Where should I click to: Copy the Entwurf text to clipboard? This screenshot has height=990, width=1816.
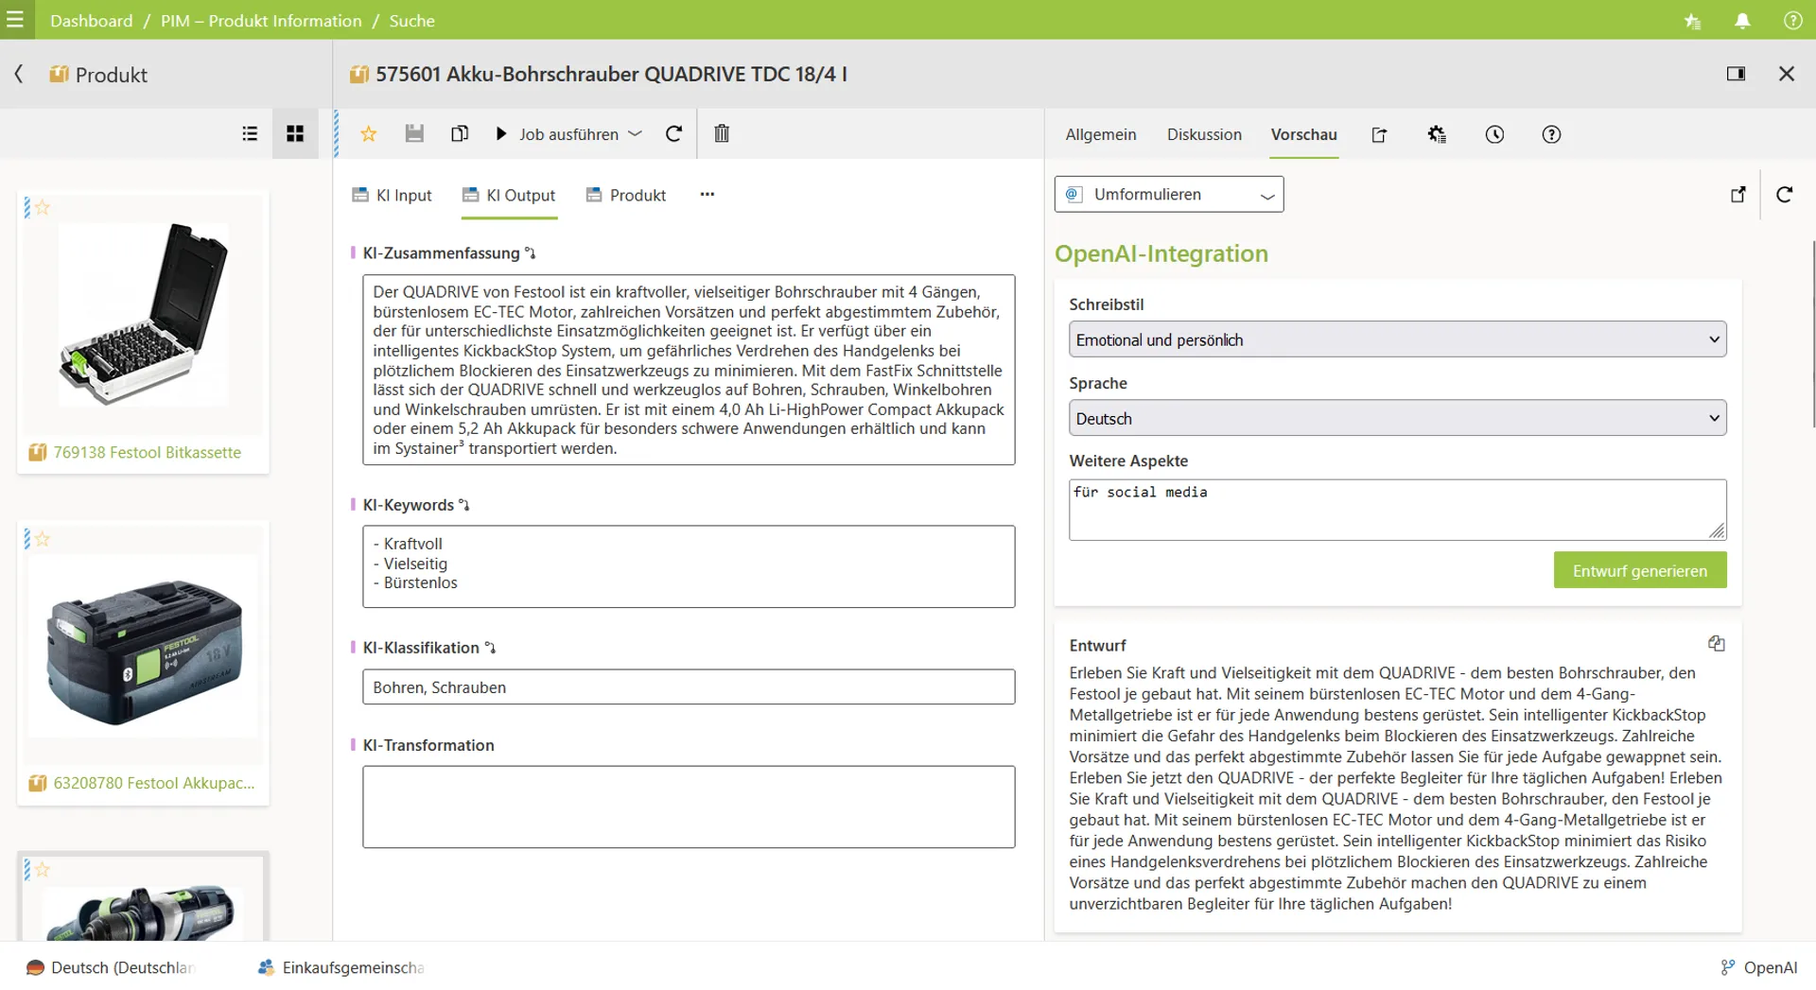(1717, 644)
